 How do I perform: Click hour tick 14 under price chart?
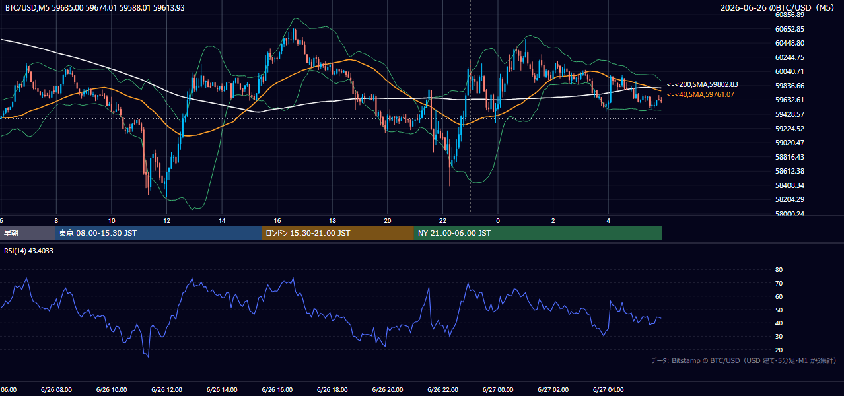pos(222,221)
